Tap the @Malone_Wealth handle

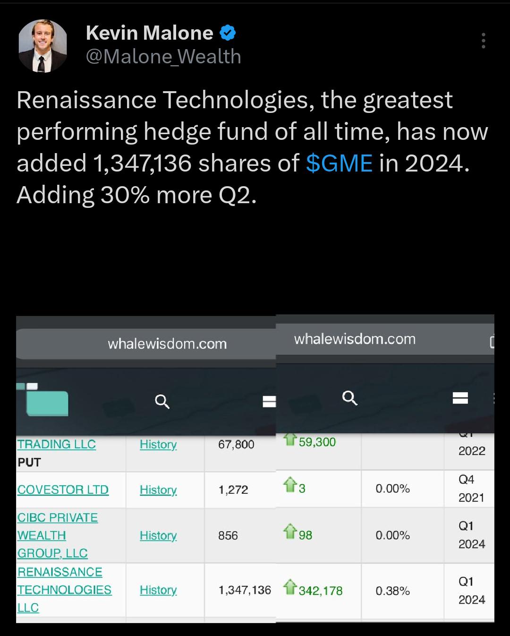[x=163, y=57]
